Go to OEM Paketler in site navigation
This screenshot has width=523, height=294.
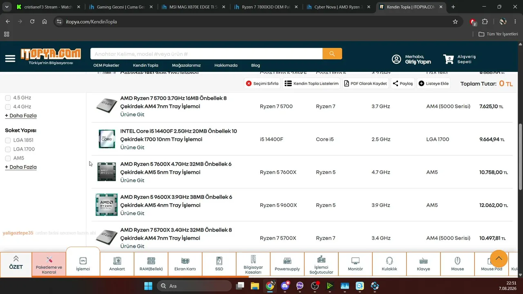106,65
